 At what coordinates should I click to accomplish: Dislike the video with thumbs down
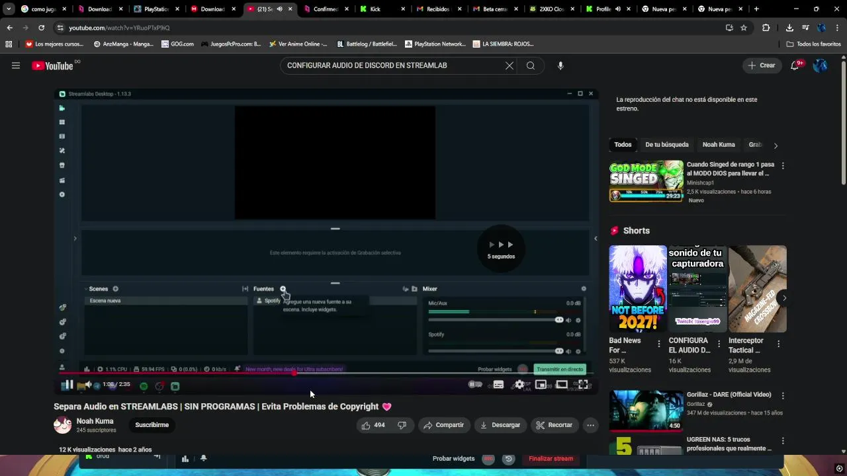402,425
